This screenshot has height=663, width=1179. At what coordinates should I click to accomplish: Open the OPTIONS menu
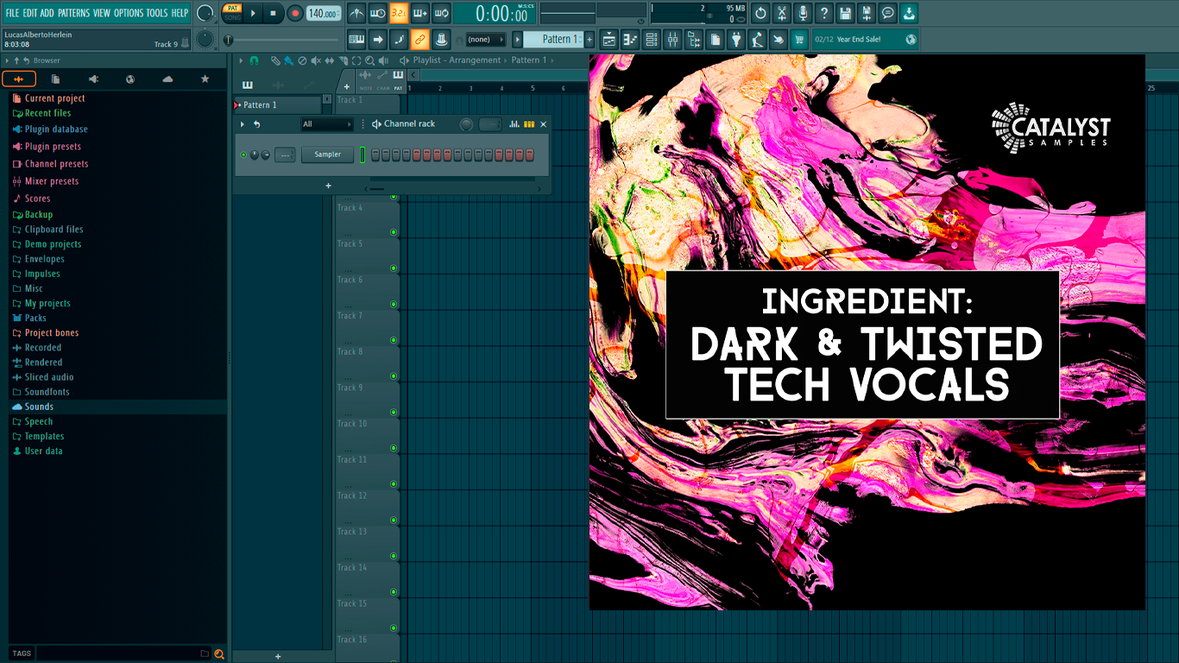129,13
